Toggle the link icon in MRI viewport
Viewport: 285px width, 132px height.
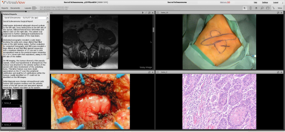(145, 13)
